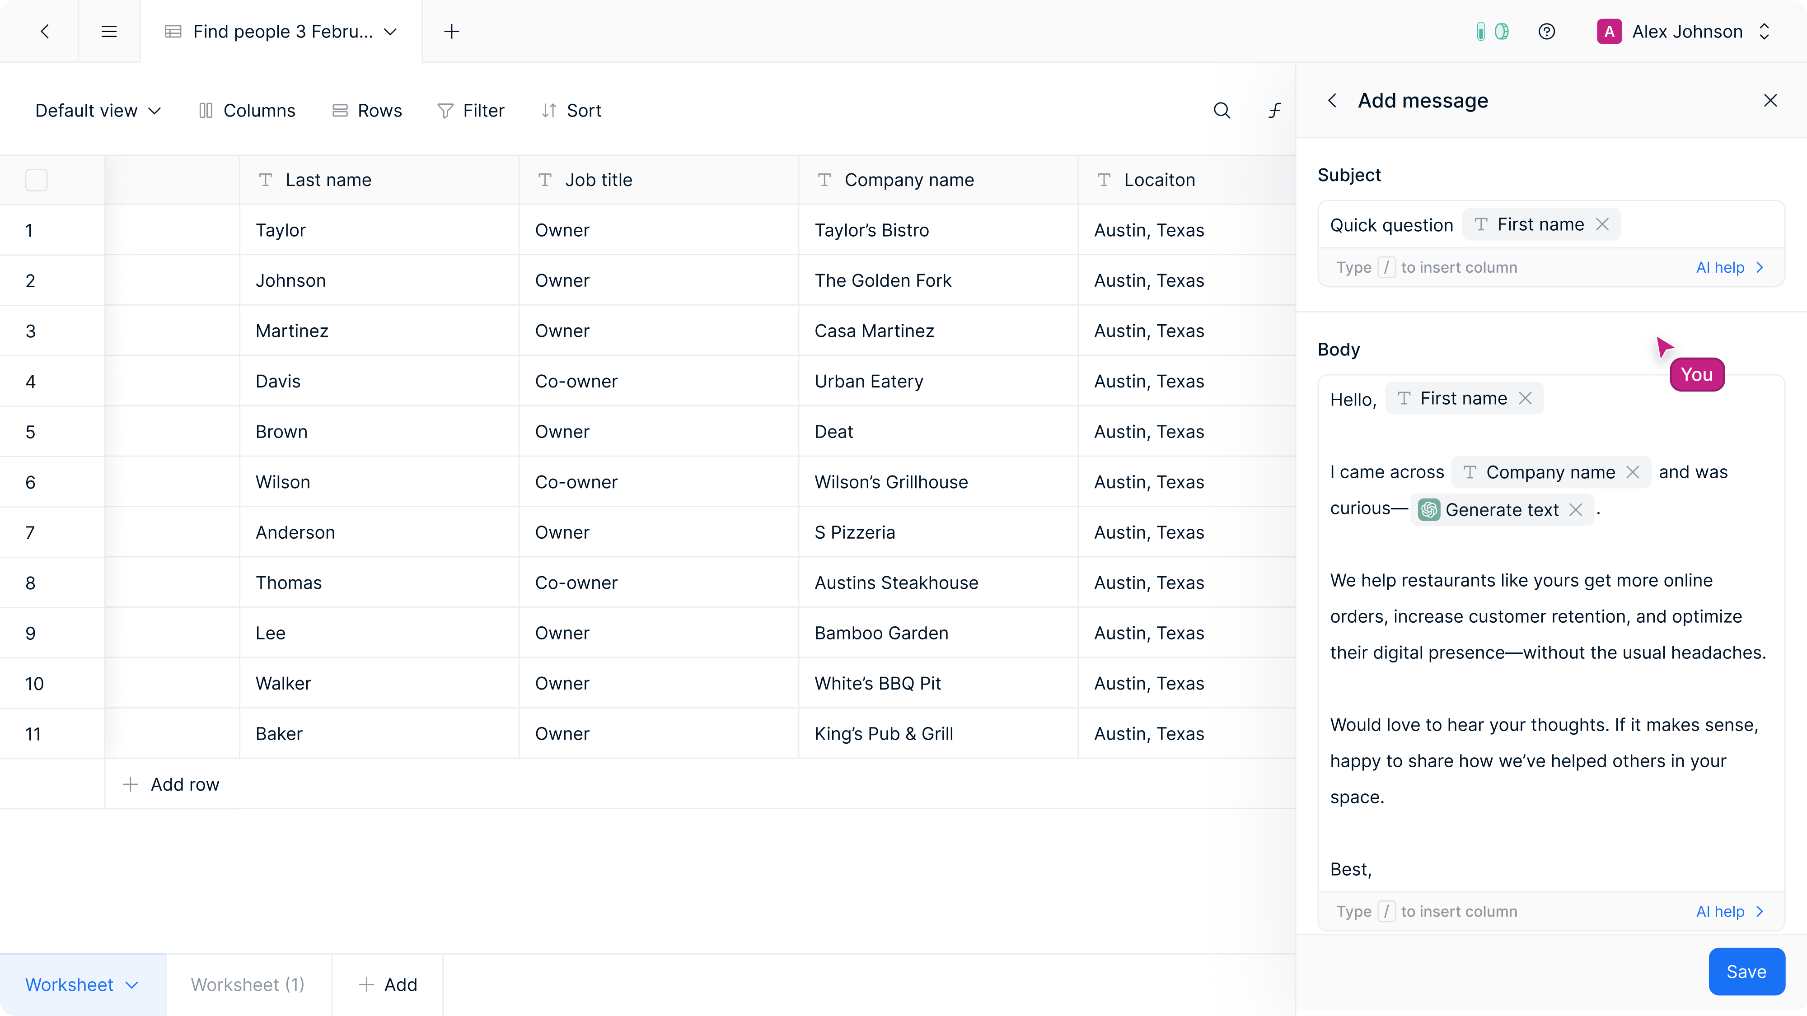Remove the Generate text chip from the body

[x=1576, y=510]
